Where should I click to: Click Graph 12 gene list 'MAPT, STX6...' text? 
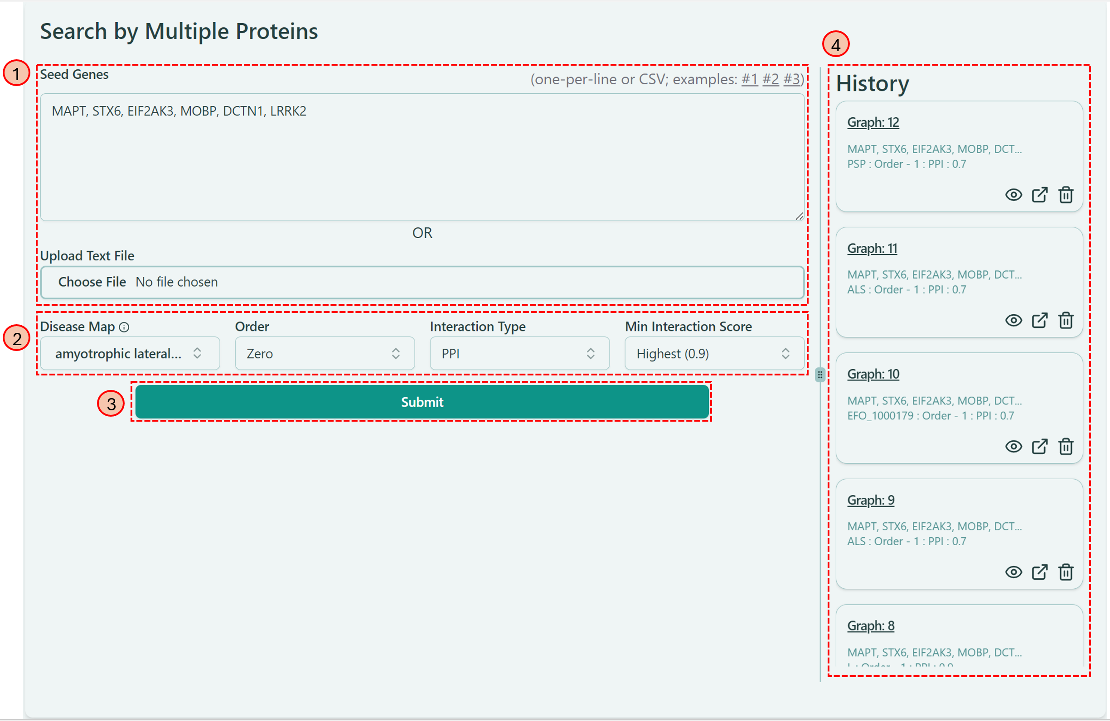[x=935, y=149]
